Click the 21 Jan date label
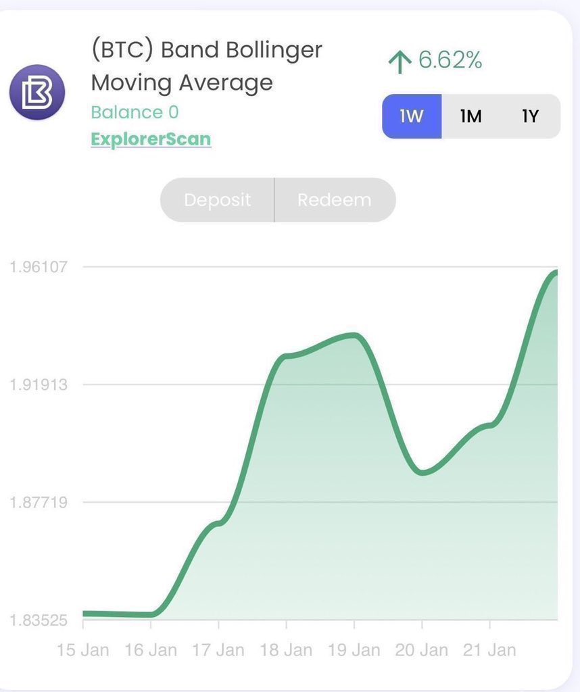This screenshot has width=580, height=692. [489, 650]
